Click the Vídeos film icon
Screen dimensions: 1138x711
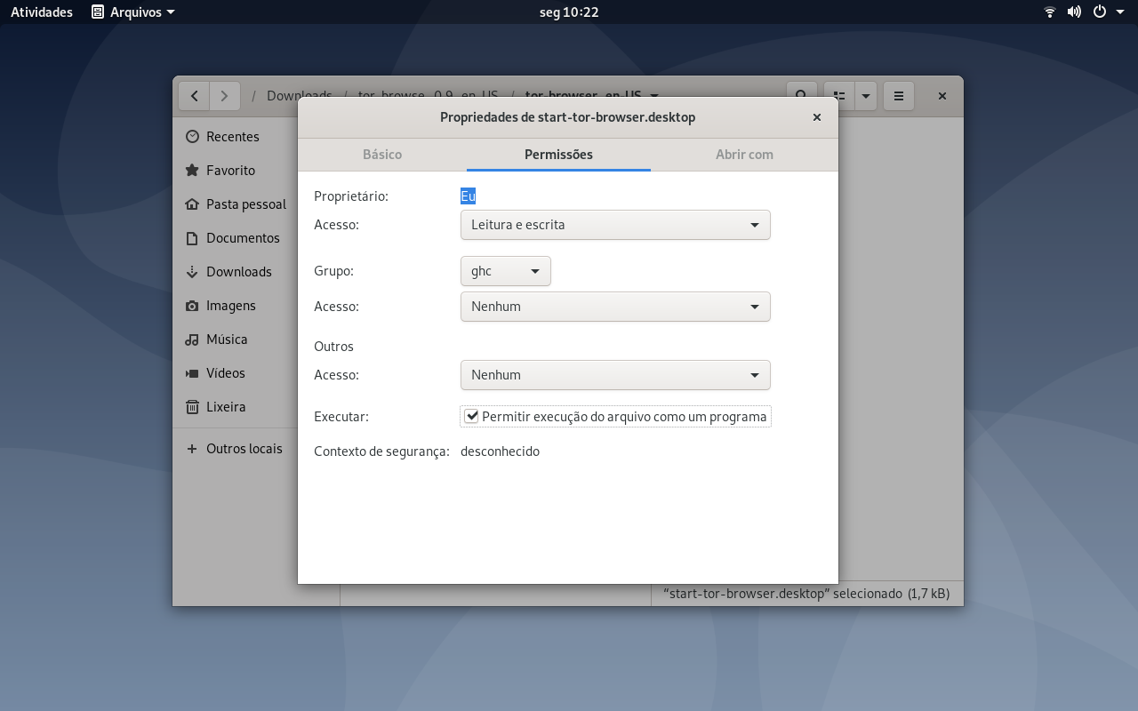[192, 373]
